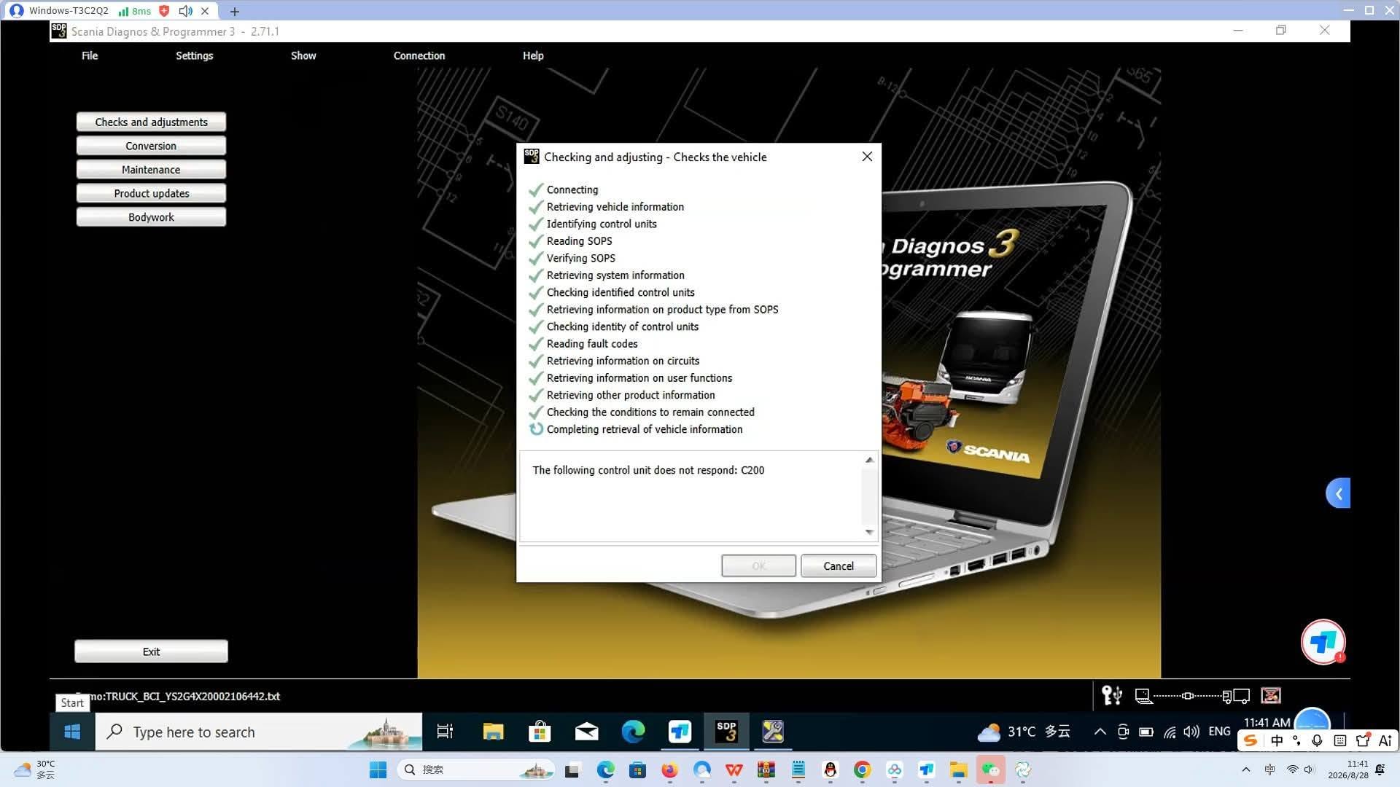This screenshot has width=1400, height=787.
Task: Click the Exit button
Action: (151, 651)
